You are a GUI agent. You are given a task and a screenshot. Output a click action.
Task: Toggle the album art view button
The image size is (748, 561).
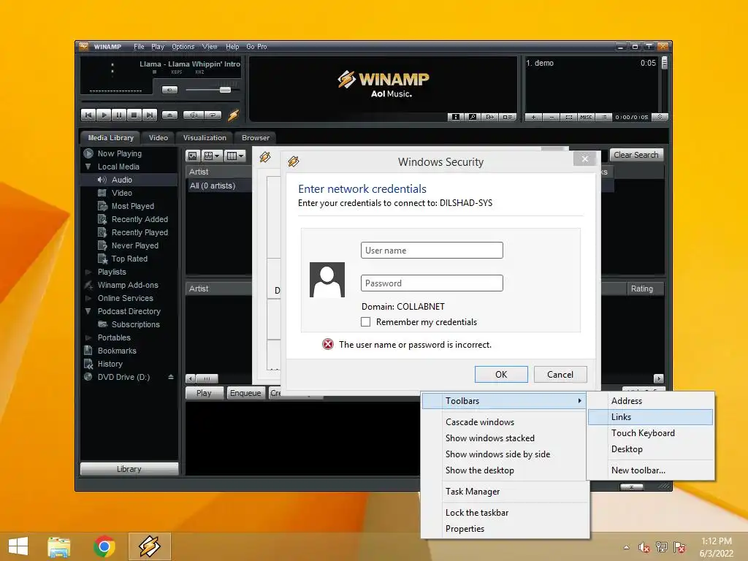point(193,156)
